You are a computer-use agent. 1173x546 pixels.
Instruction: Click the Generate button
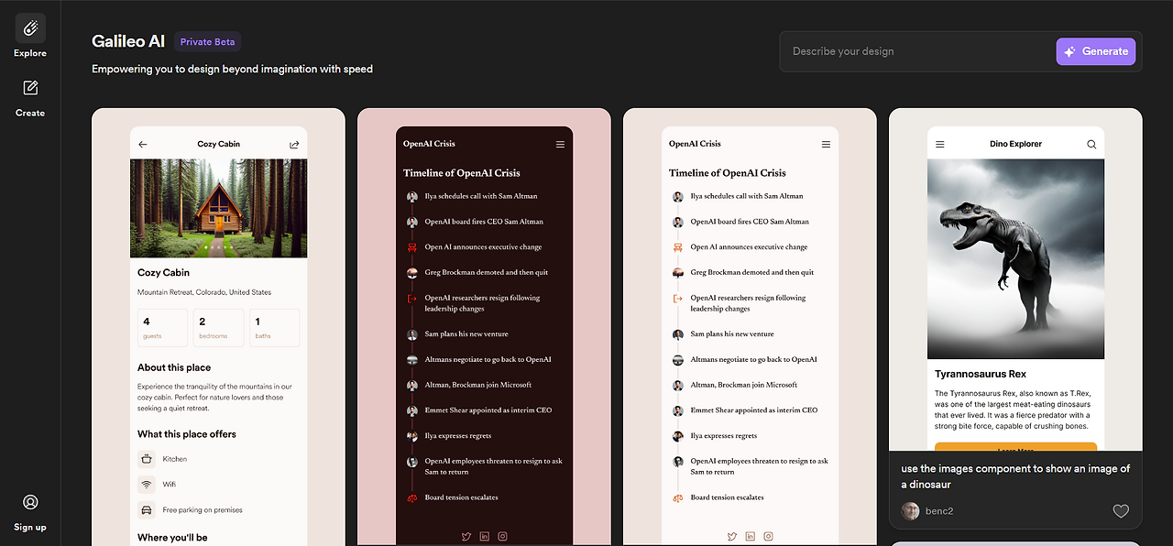click(x=1095, y=51)
